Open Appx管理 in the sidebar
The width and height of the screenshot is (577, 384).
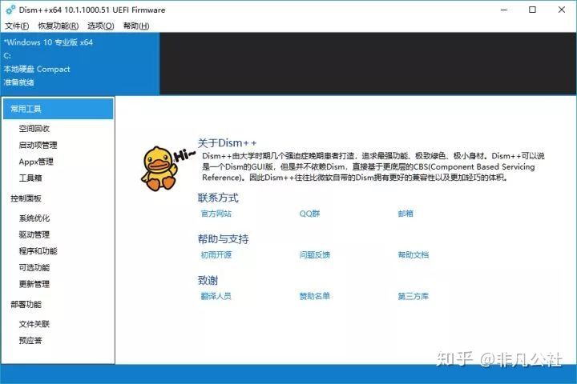(36, 162)
